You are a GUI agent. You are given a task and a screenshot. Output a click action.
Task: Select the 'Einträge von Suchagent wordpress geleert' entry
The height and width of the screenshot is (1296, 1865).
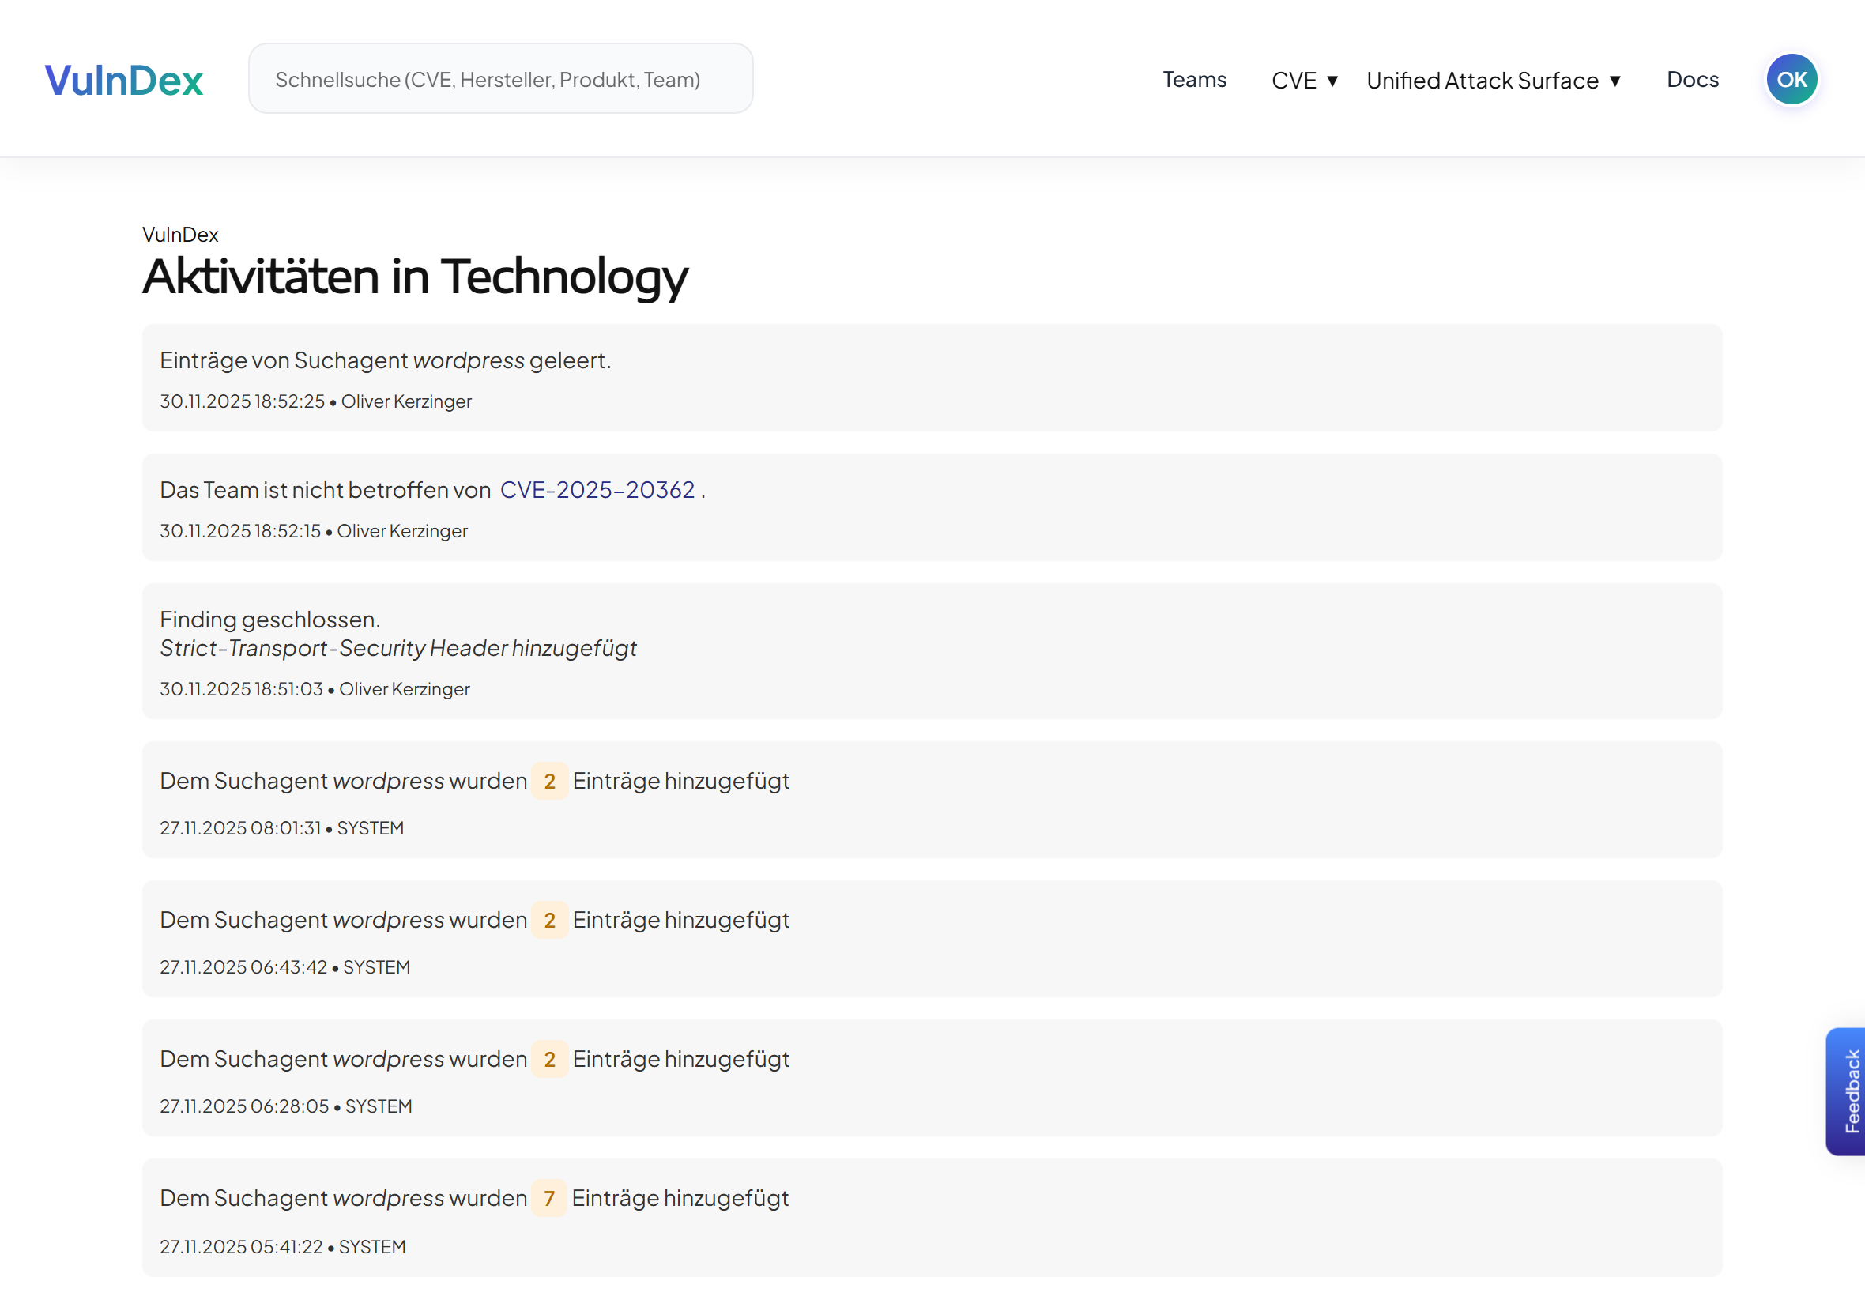tap(931, 378)
